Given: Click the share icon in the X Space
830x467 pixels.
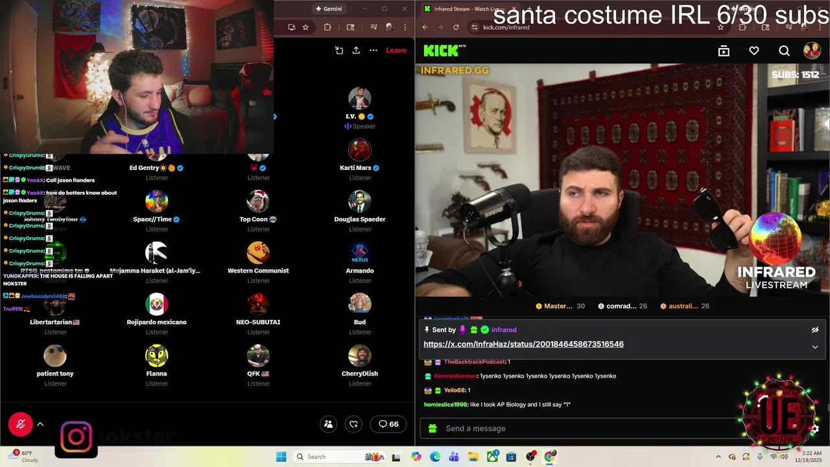Looking at the screenshot, I should [x=356, y=51].
